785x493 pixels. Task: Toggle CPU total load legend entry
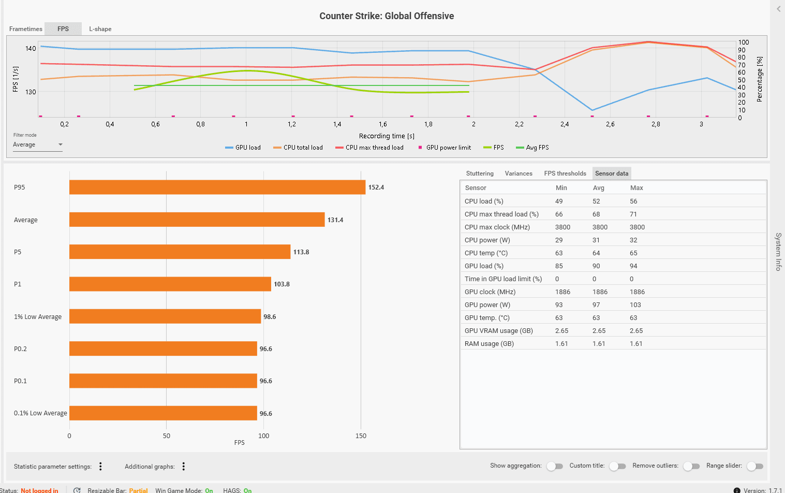298,148
